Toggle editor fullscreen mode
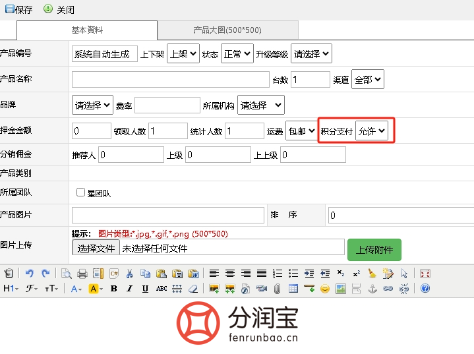 click(425, 274)
